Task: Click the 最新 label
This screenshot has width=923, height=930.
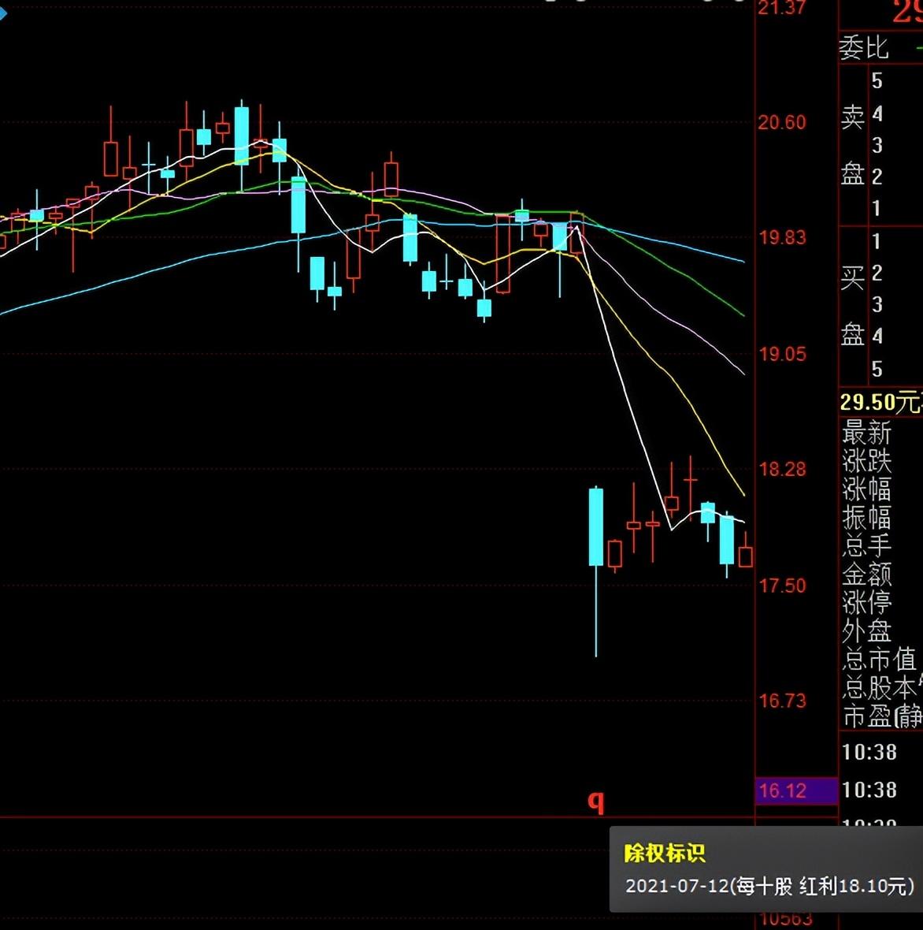Action: click(866, 433)
